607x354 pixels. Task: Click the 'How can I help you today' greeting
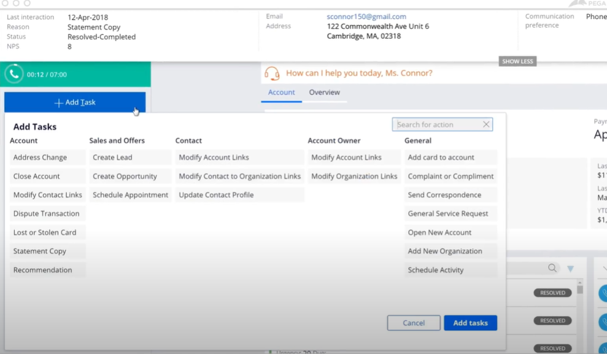[x=359, y=73]
